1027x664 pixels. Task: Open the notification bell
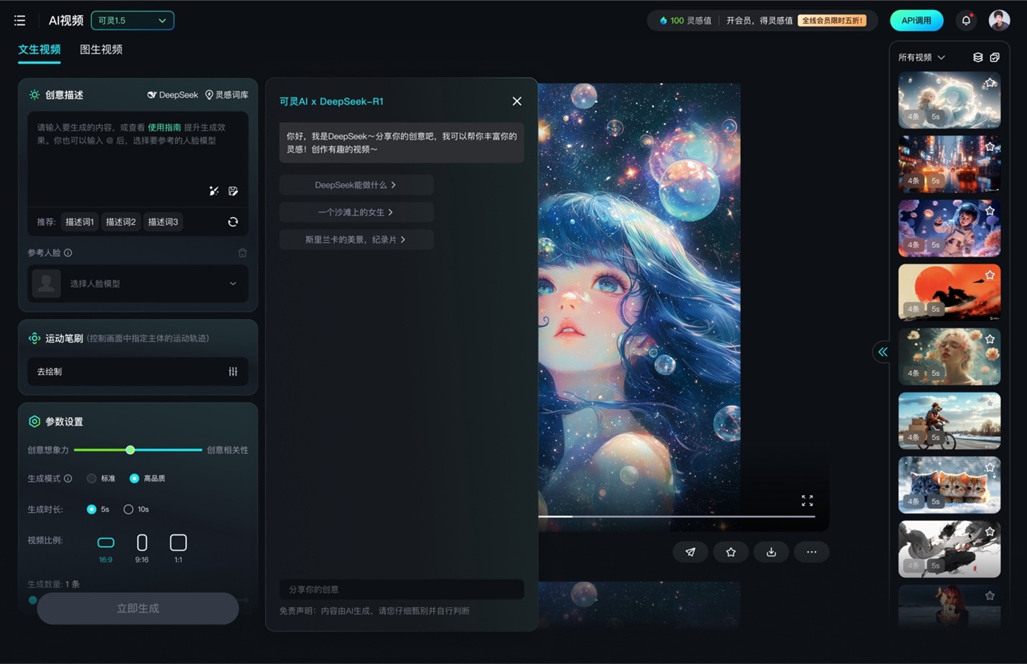pos(965,20)
